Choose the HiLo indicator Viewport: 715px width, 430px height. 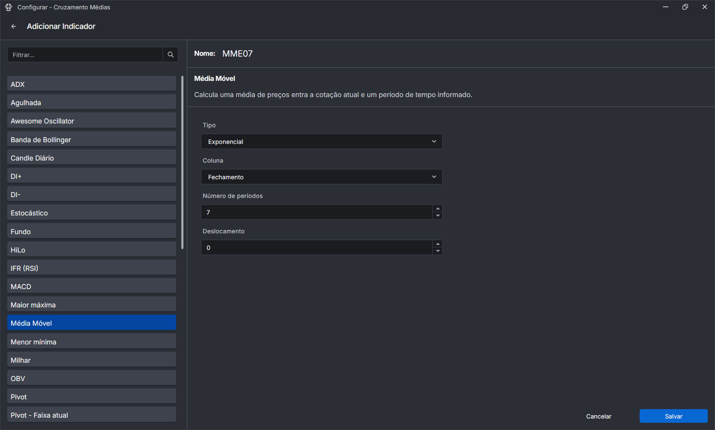92,250
